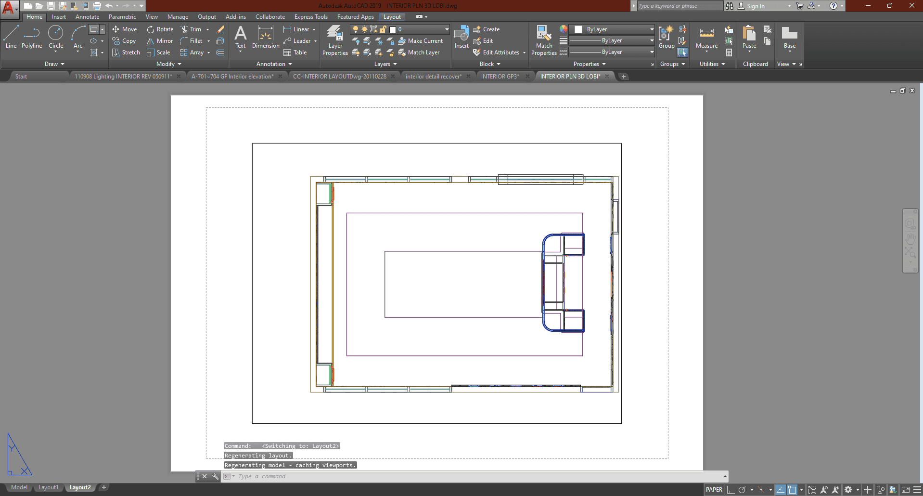Click the Measure utility icon
Image resolution: width=923 pixels, height=496 pixels.
706,37
